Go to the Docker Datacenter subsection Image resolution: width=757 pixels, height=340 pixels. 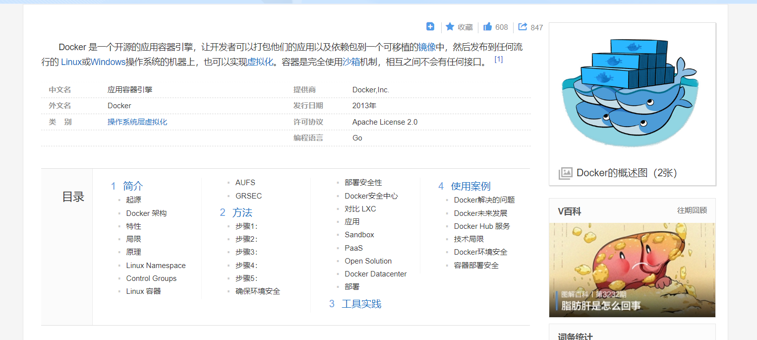tap(376, 274)
